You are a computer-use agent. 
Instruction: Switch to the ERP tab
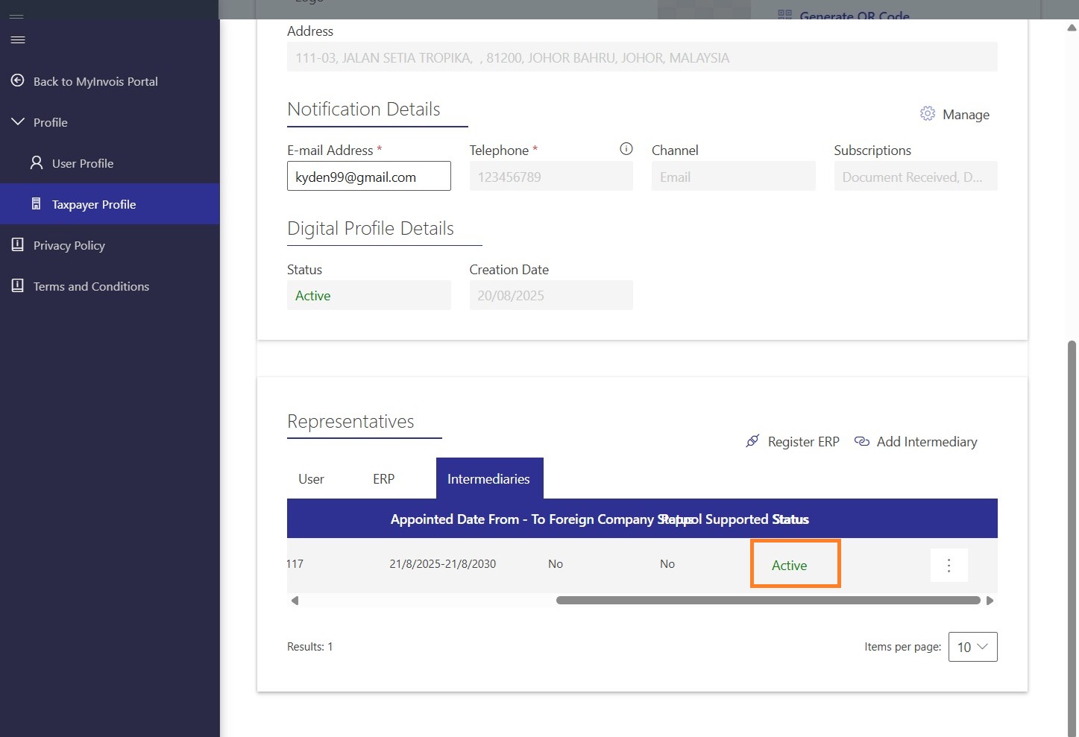383,479
